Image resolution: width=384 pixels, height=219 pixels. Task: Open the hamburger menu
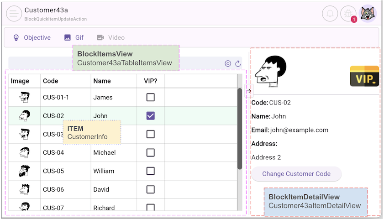tap(14, 14)
